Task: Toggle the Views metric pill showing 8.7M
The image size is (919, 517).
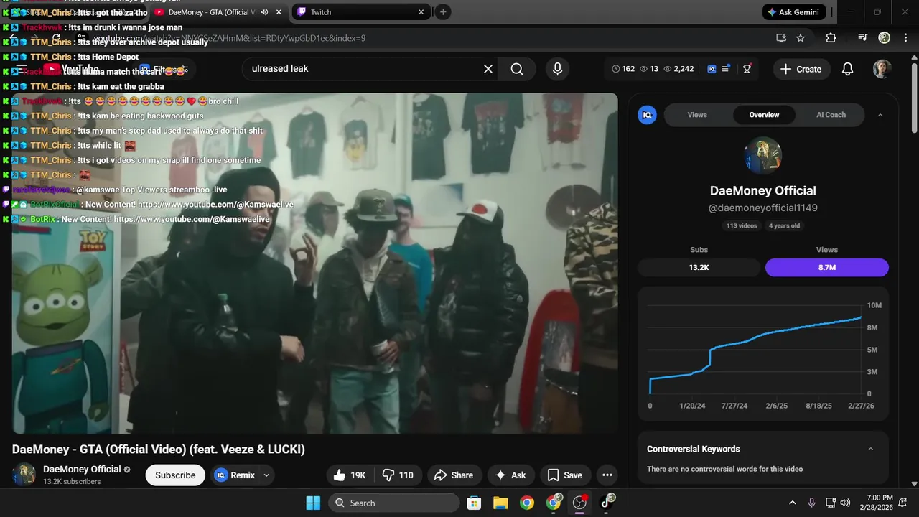Action: [827, 267]
